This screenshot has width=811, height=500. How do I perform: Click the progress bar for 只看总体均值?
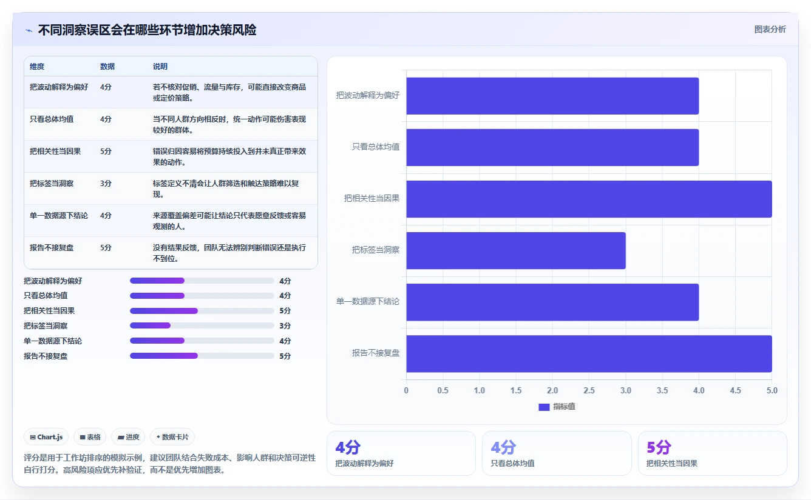[x=202, y=296]
